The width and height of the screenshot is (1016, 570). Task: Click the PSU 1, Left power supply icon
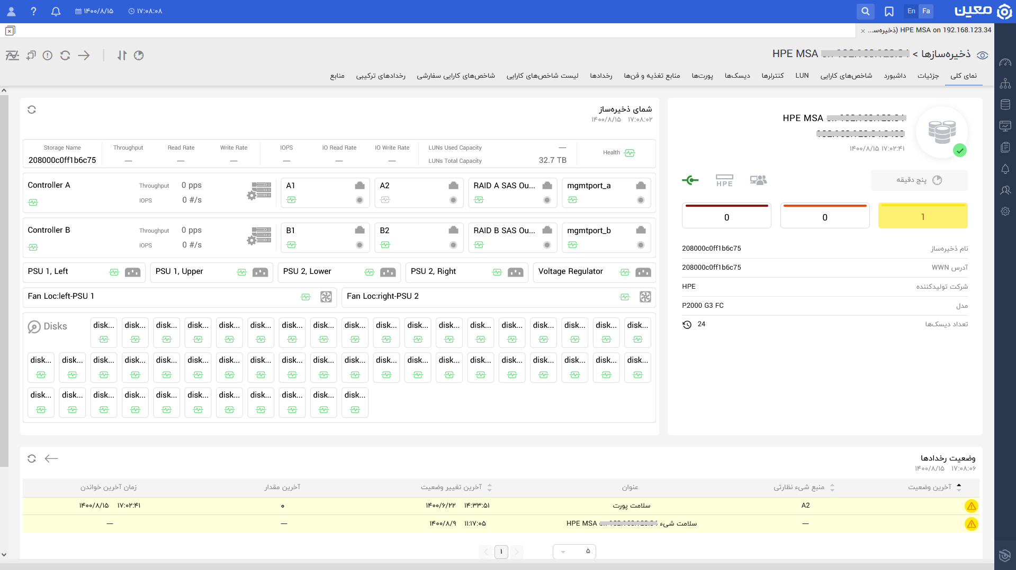[133, 272]
